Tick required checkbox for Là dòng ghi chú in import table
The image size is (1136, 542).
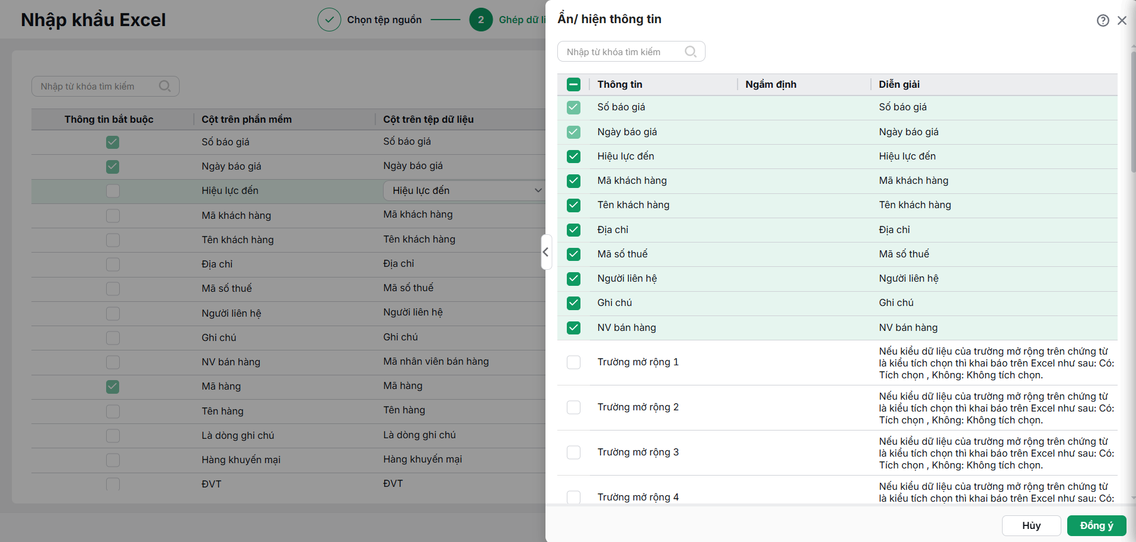coord(113,436)
